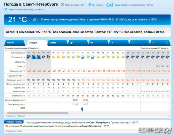Select the Сб Saturday tab

pyautogui.click(x=140, y=43)
